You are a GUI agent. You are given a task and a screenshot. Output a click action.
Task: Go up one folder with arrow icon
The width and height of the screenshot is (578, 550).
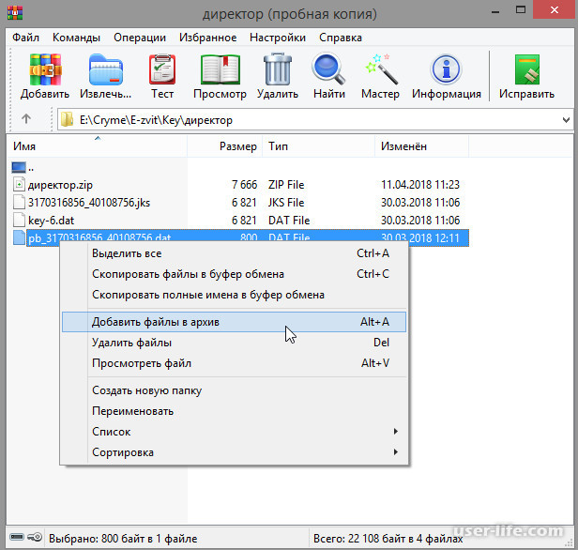pyautogui.click(x=26, y=119)
